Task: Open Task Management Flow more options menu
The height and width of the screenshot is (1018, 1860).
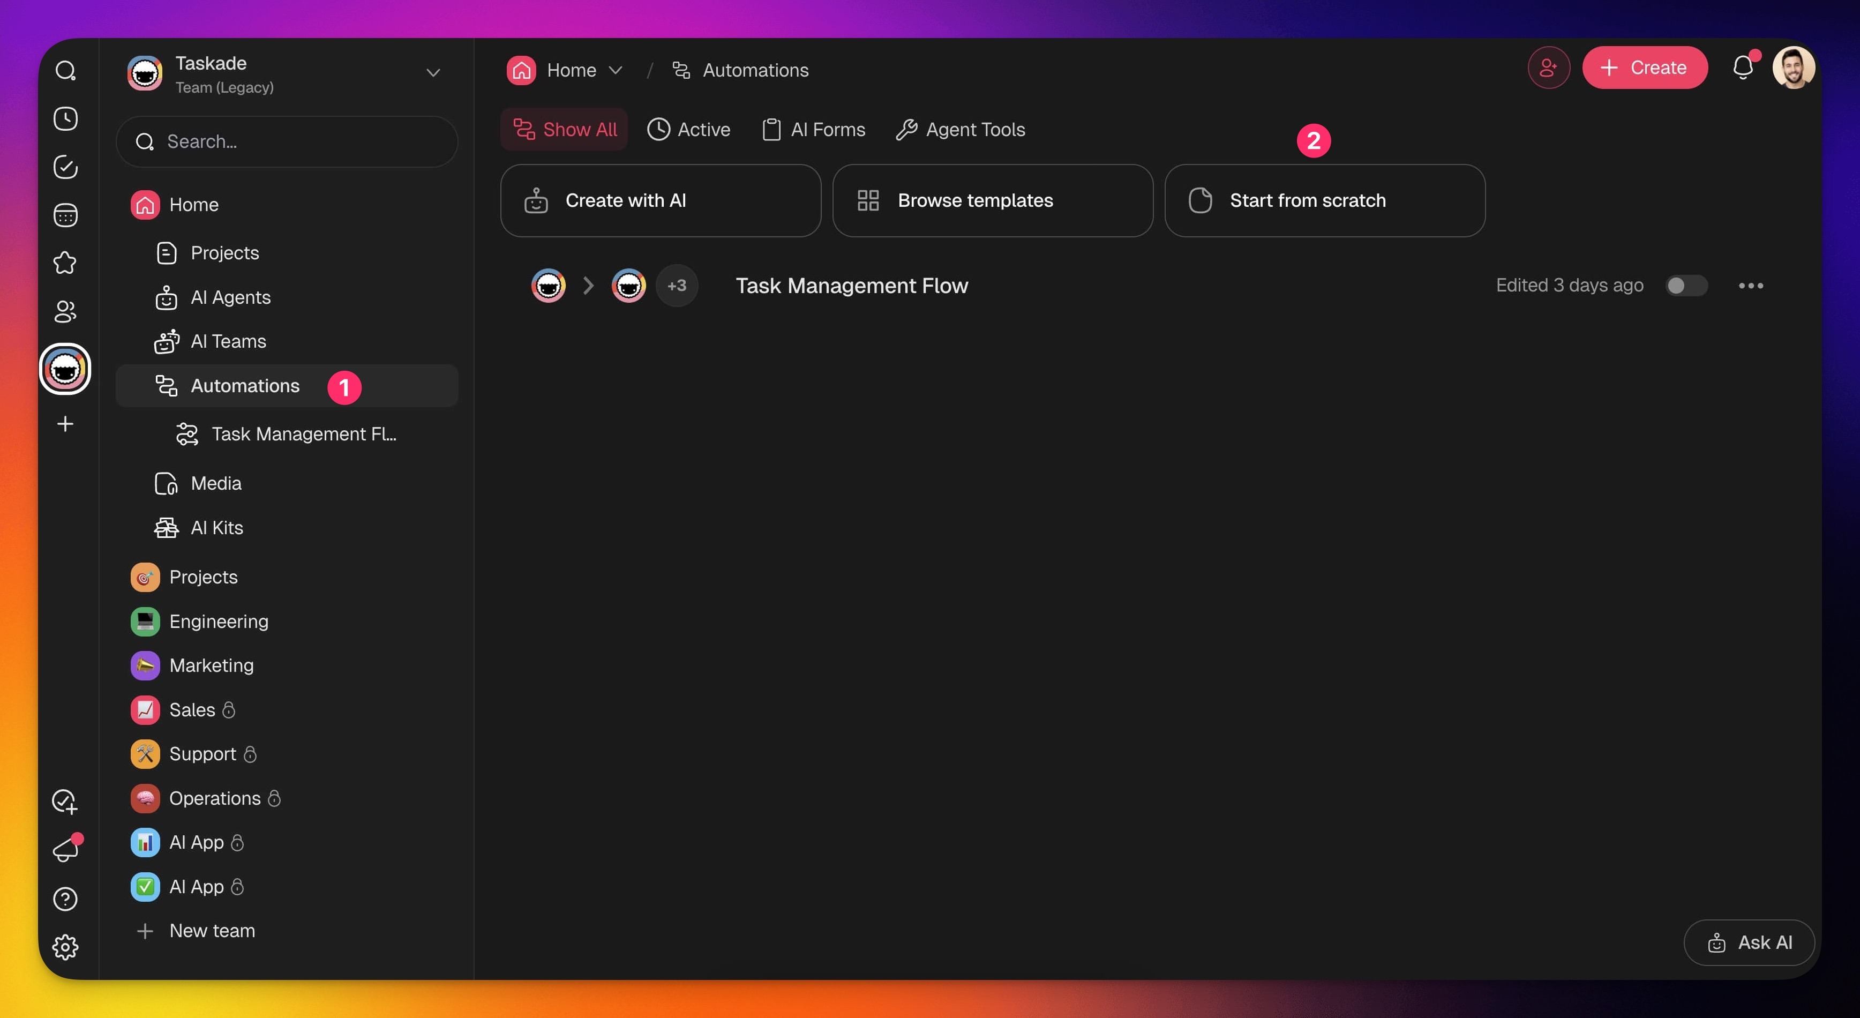Action: coord(1750,286)
